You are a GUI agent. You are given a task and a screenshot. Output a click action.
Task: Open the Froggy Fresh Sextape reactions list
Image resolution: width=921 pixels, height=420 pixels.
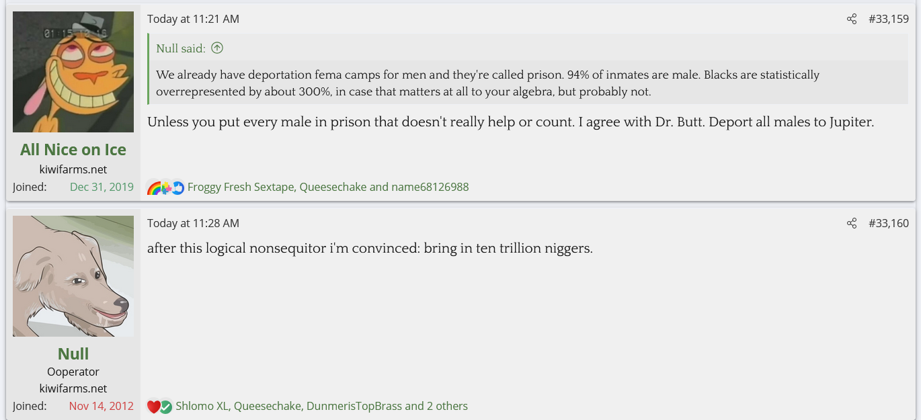(x=241, y=187)
